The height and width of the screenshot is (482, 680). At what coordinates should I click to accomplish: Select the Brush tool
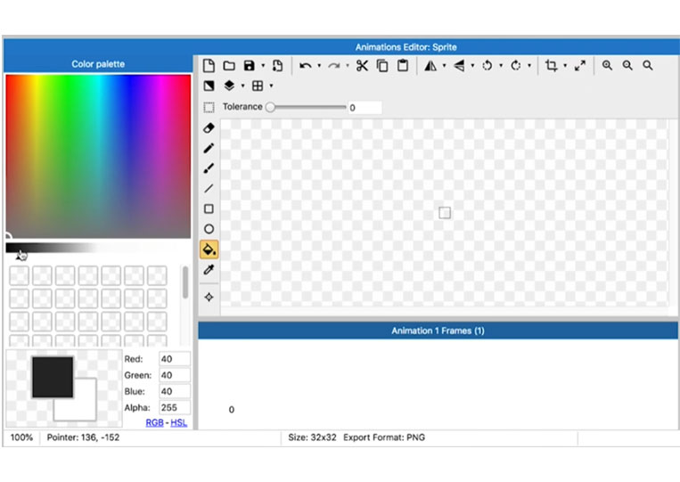(209, 168)
